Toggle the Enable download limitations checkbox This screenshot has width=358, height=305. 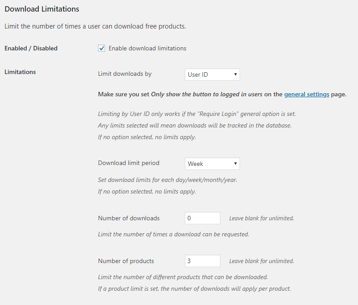[102, 48]
